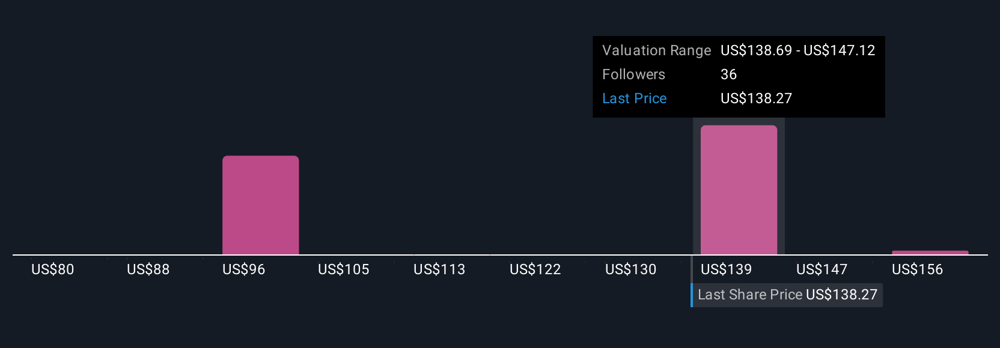Click the followers count 36
Screen dimensions: 1000x348
click(x=728, y=74)
